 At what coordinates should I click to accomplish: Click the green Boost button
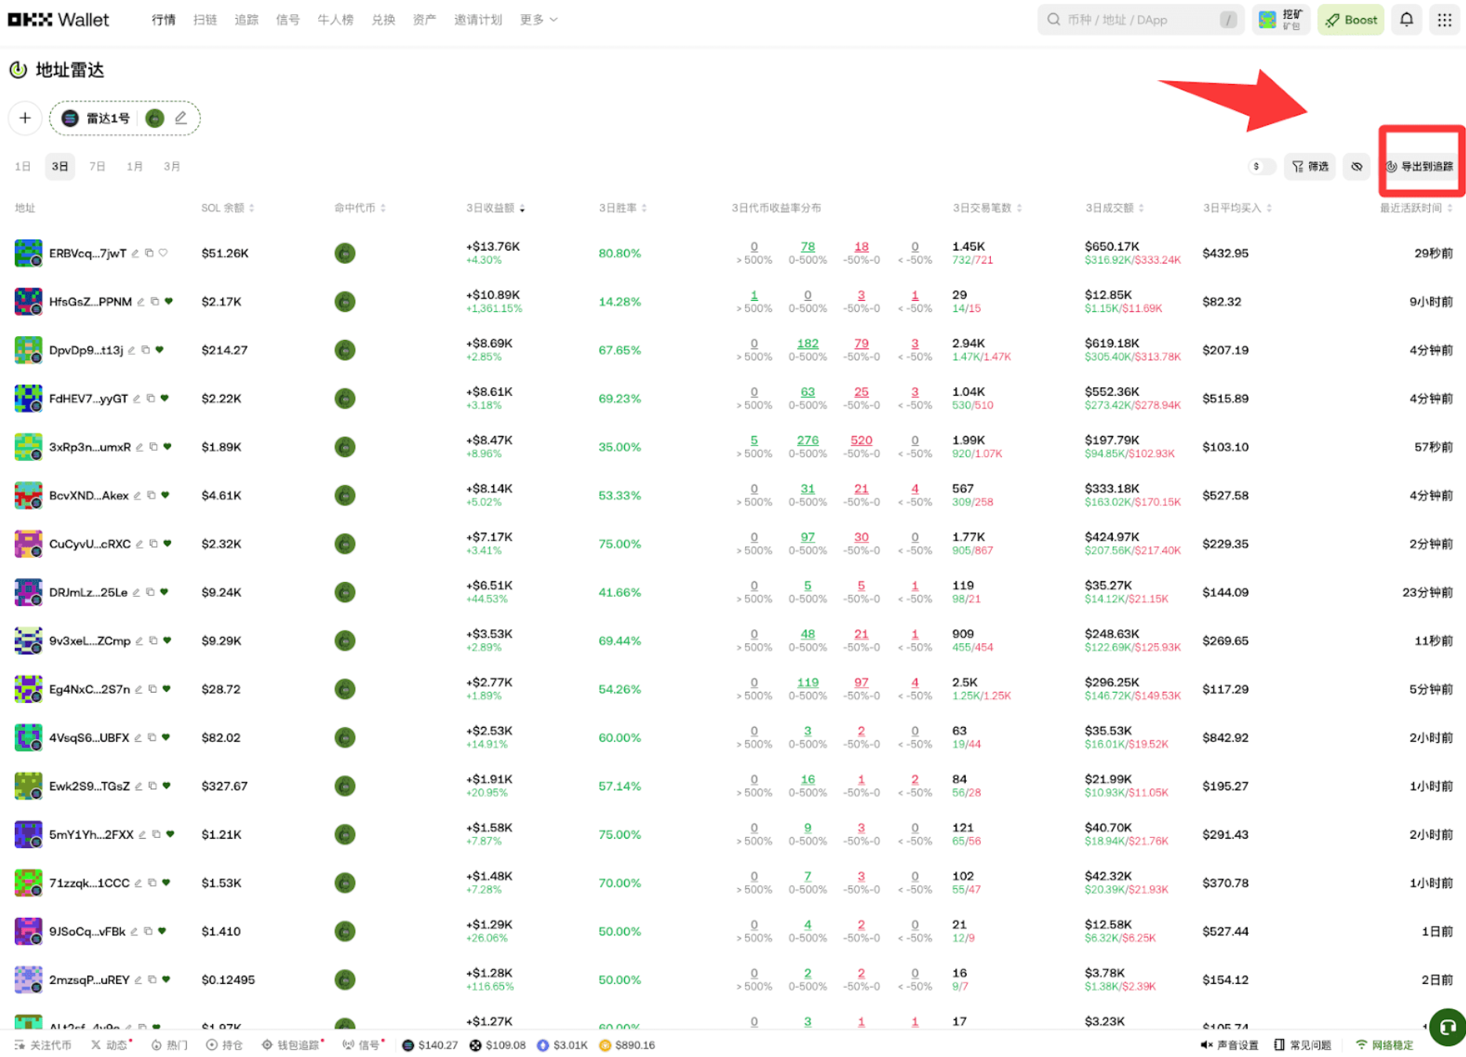1351,20
